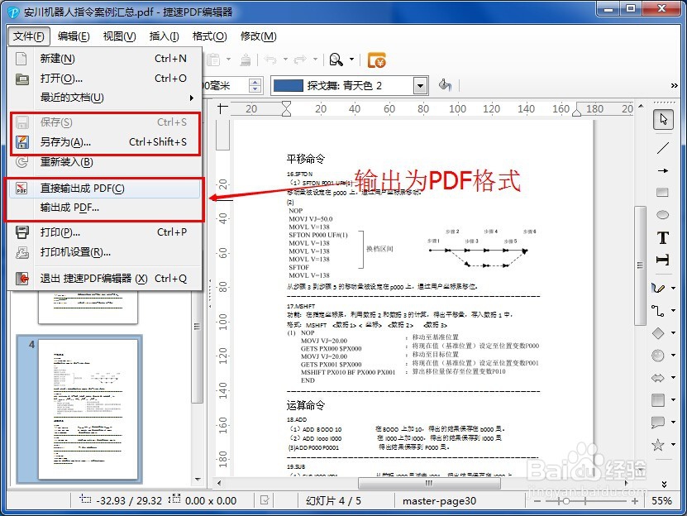Viewport: 687px width, 516px height.
Task: Select the connector tool
Action: [658, 311]
